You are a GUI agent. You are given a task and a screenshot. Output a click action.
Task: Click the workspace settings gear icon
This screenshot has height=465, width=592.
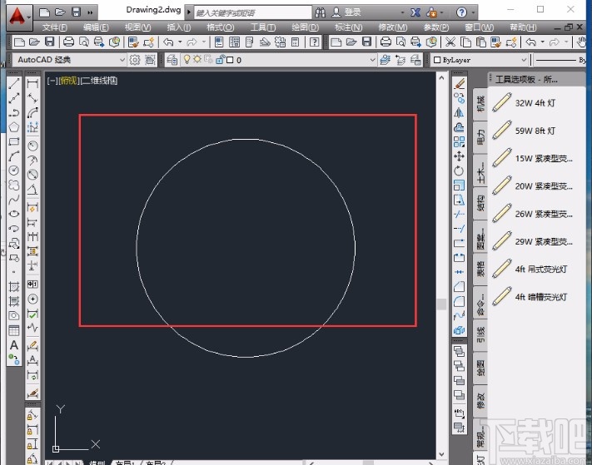tap(135, 60)
